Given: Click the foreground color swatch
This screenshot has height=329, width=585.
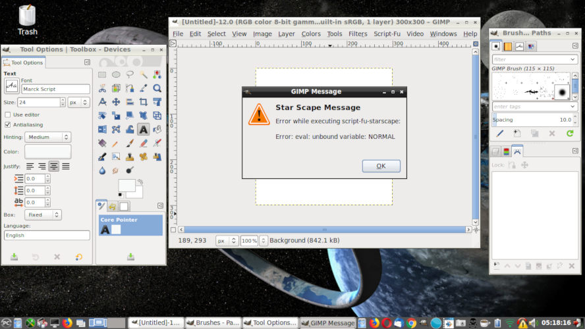Looking at the screenshot, I should (126, 185).
